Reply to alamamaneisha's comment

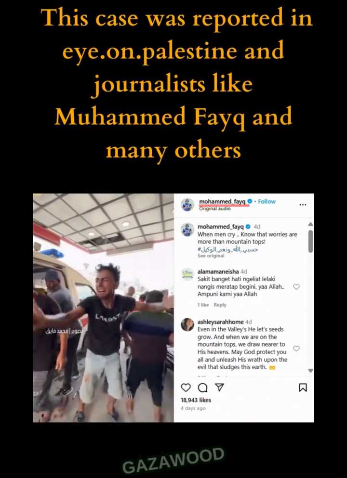pos(220,305)
